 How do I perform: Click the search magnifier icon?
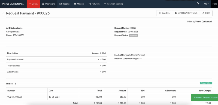198,4
